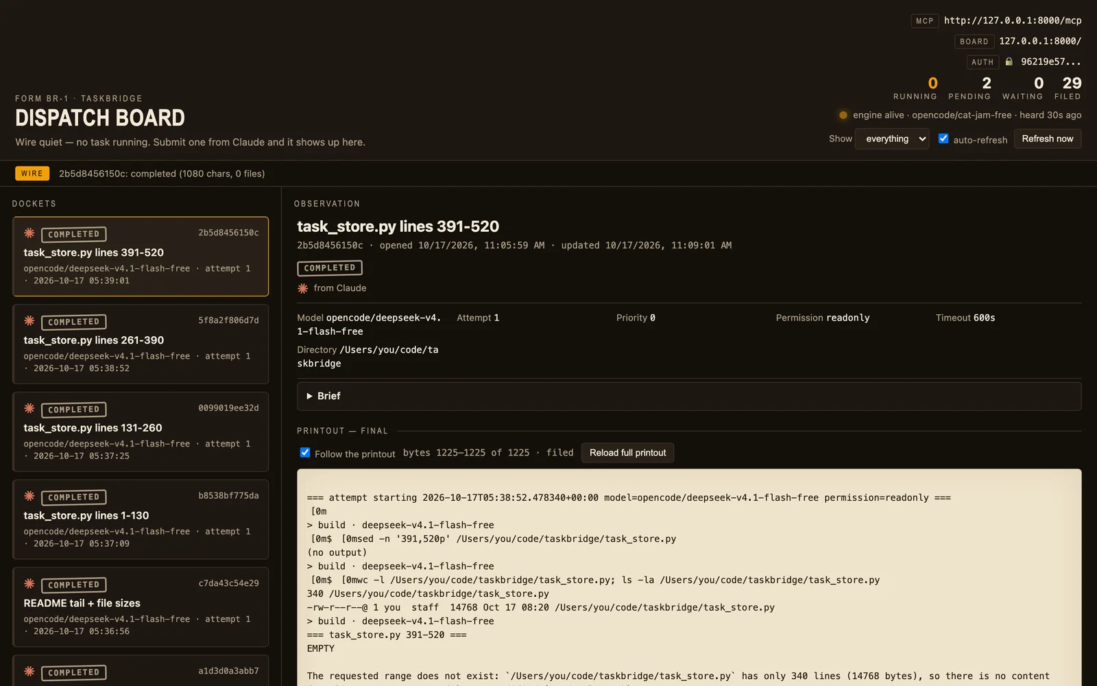Click the COMPLETED badge in the observation header

click(x=330, y=268)
